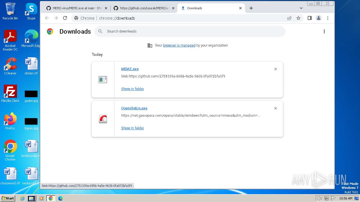
Task: Click the Action Center flag tray icon
Action: click(x=333, y=198)
